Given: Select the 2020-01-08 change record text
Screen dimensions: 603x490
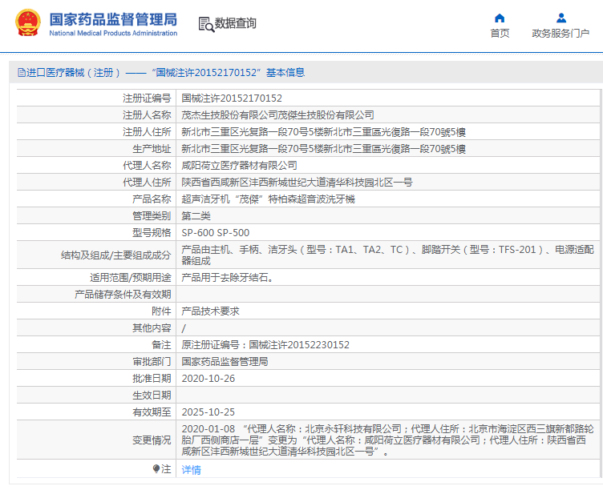Looking at the screenshot, I should pos(387,440).
